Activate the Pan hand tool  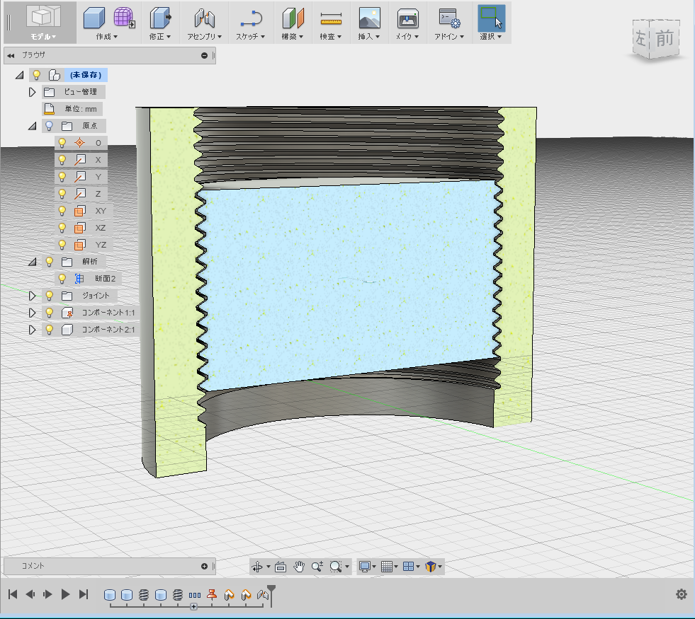[x=299, y=566]
